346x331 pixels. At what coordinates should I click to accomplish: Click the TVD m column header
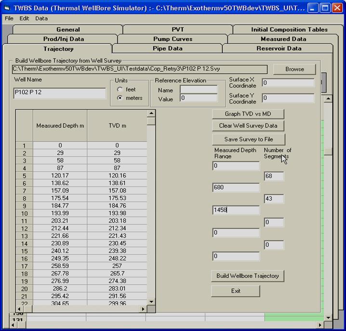click(x=117, y=126)
